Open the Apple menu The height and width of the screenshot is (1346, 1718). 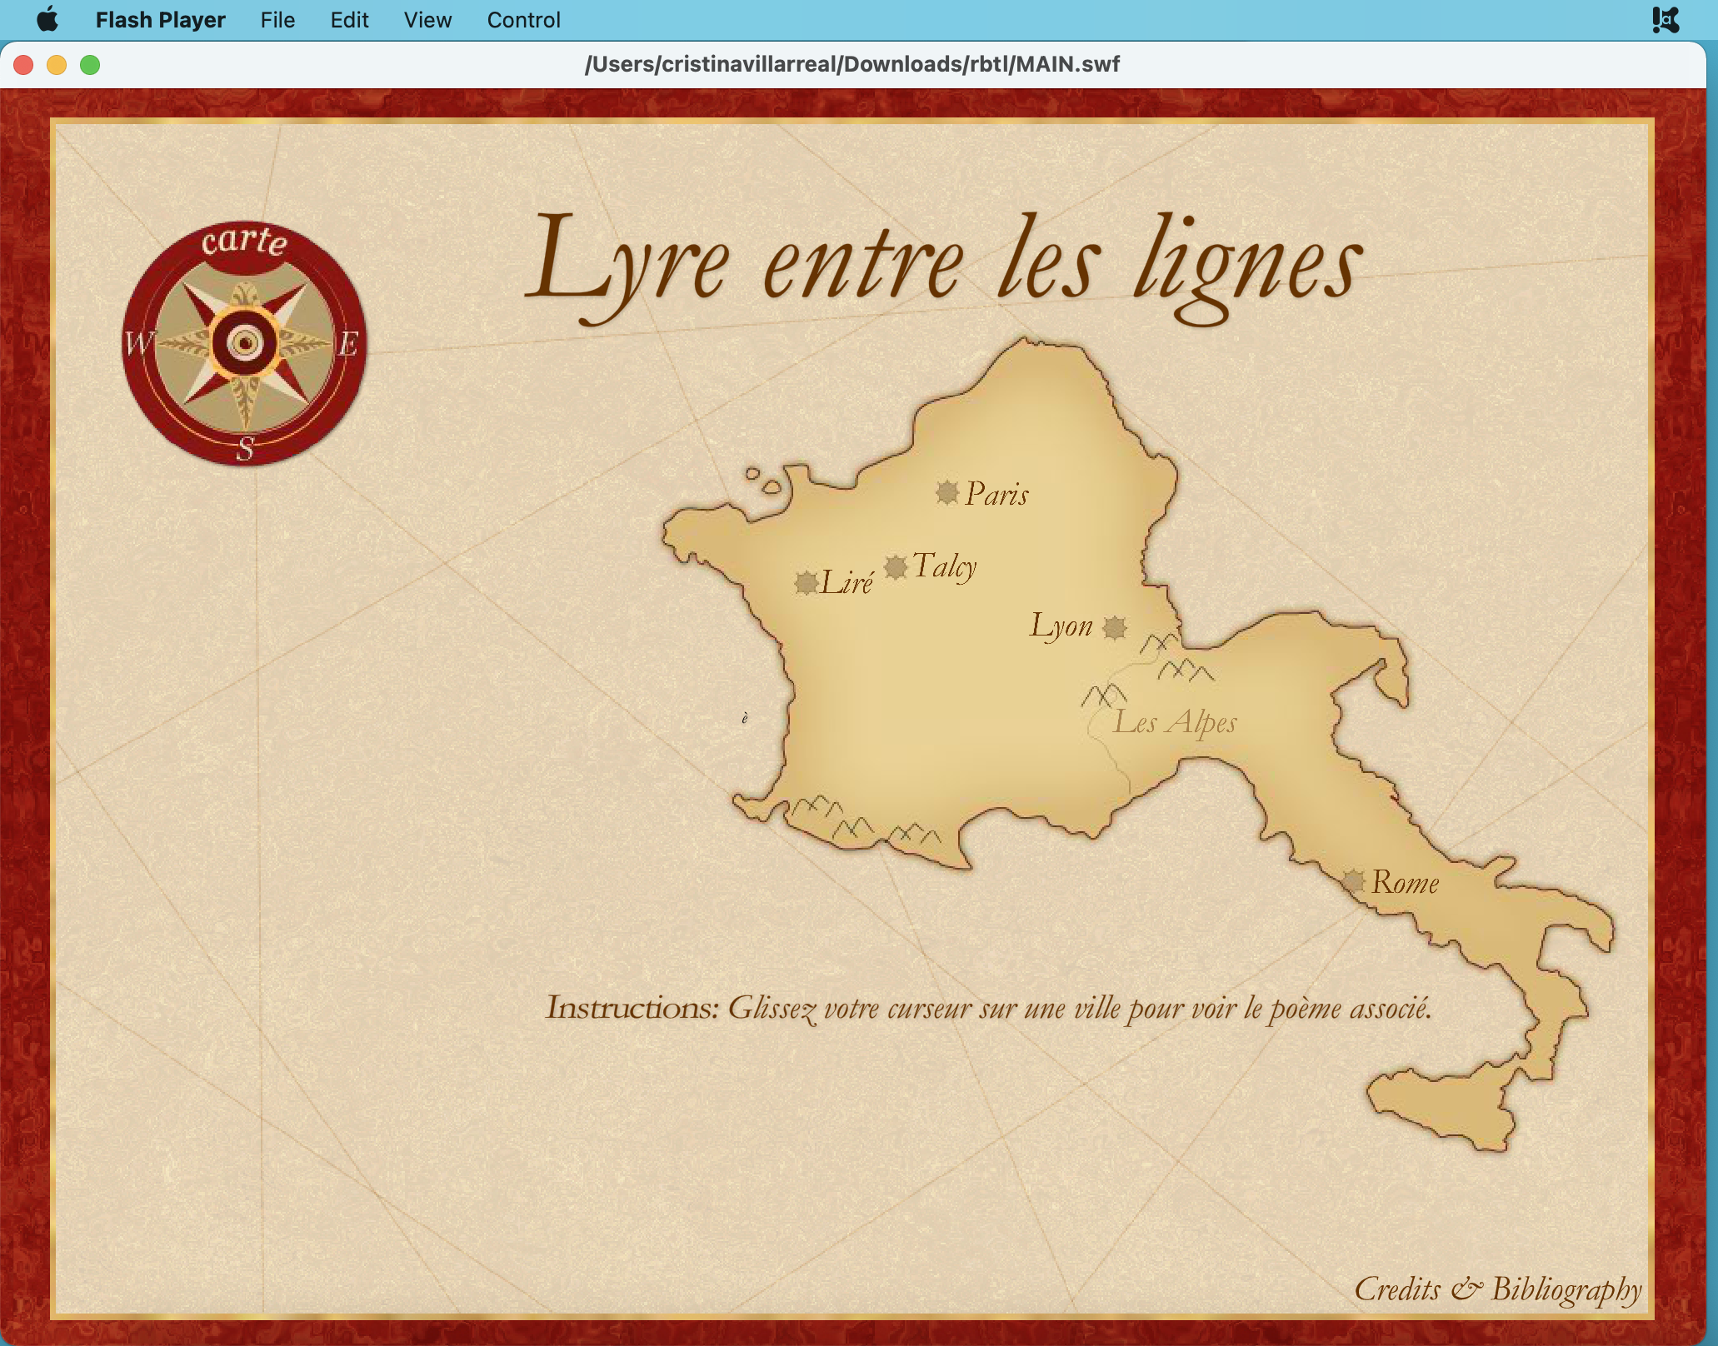[x=47, y=19]
